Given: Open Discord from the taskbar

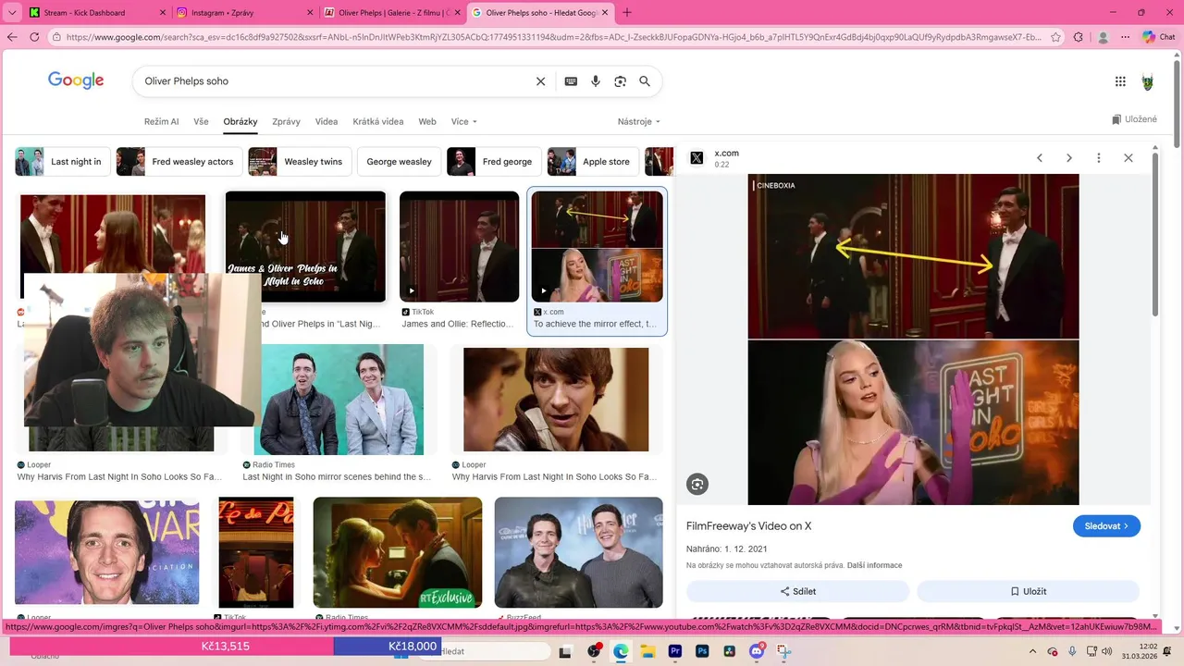Looking at the screenshot, I should (x=757, y=651).
